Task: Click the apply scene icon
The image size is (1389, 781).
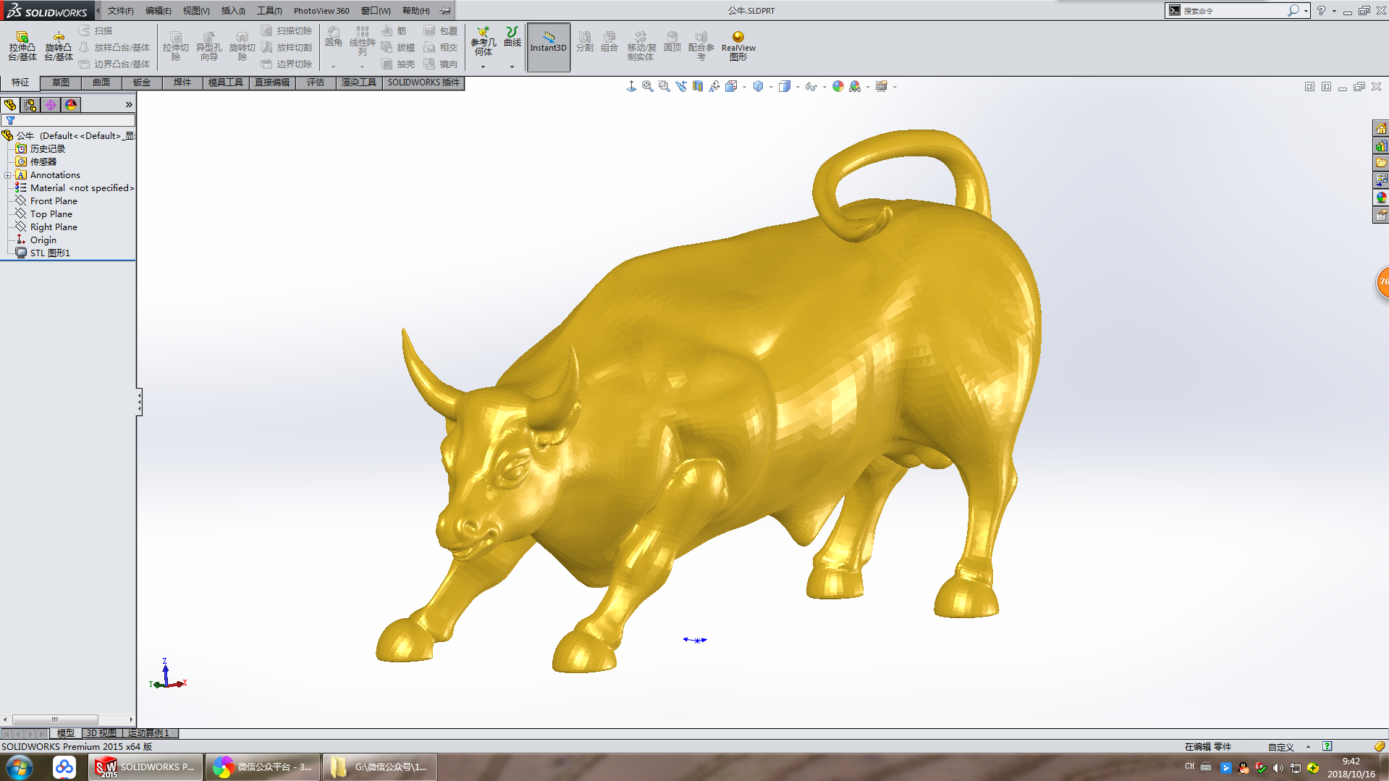Action: (855, 87)
